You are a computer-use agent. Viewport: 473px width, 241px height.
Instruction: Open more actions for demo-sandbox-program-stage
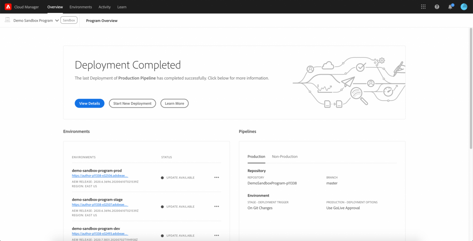217,206
